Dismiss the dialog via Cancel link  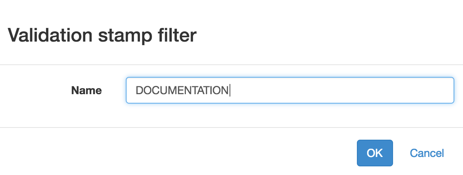(427, 153)
